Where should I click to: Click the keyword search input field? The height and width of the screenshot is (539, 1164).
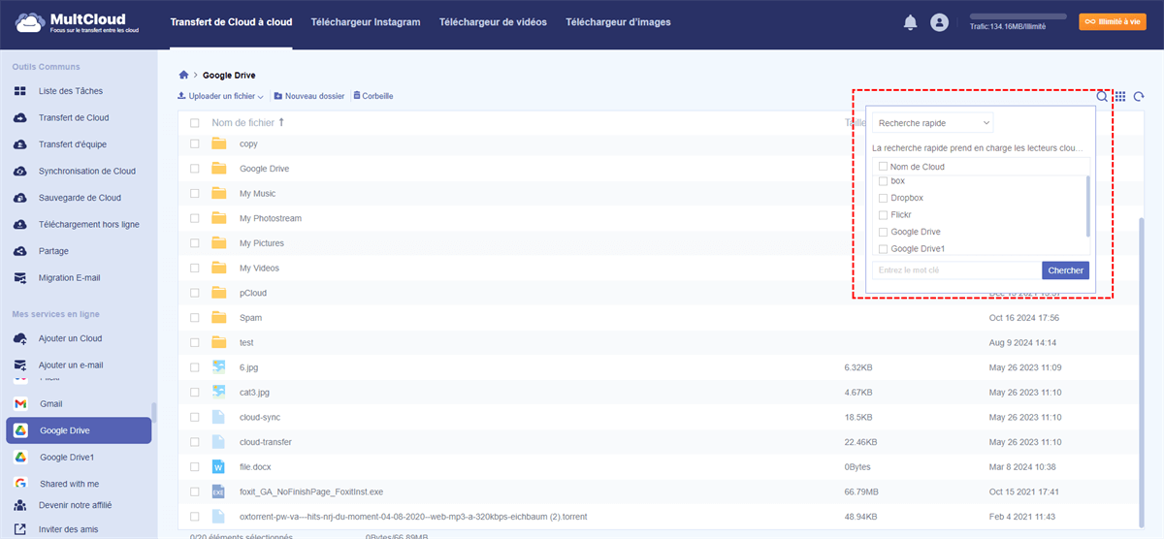(956, 270)
